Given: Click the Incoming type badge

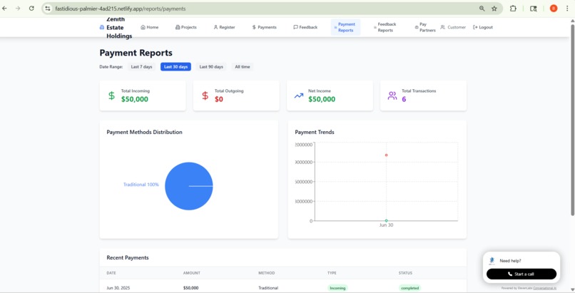Looking at the screenshot, I should pyautogui.click(x=337, y=288).
